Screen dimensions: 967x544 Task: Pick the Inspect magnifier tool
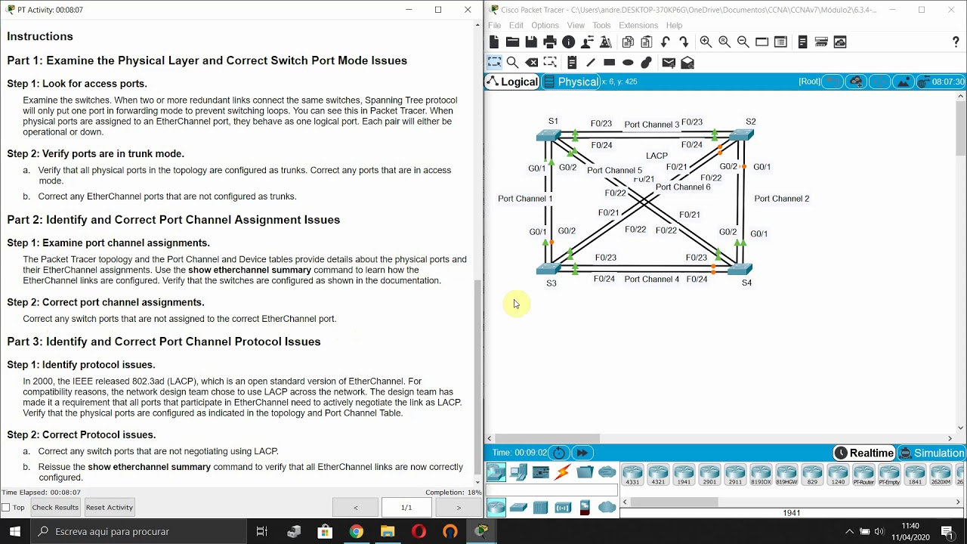(512, 63)
